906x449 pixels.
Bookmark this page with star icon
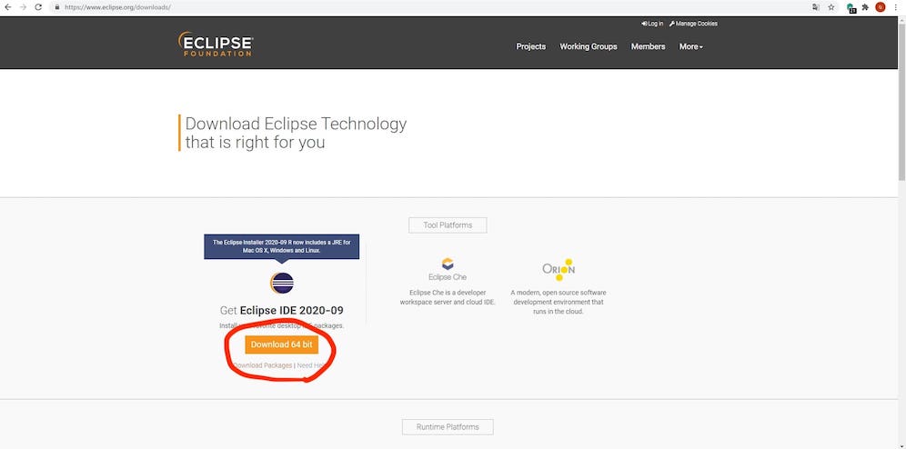click(830, 7)
